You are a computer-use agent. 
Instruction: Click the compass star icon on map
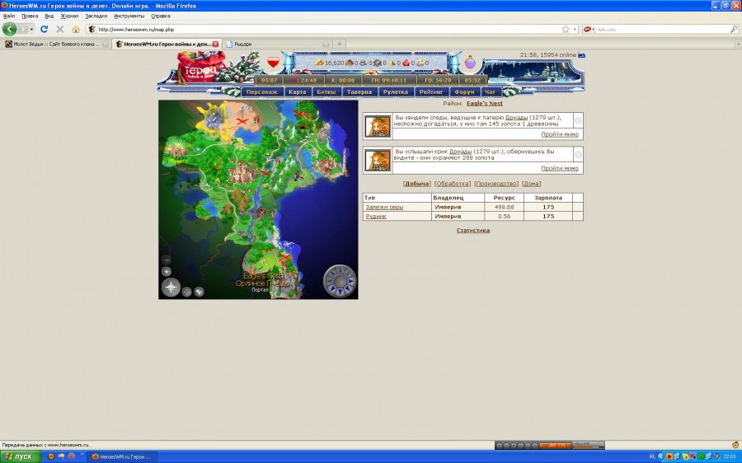pos(171,287)
